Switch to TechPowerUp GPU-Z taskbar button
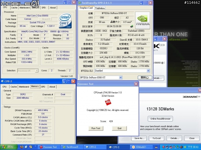The image size is (201, 150). [72, 147]
